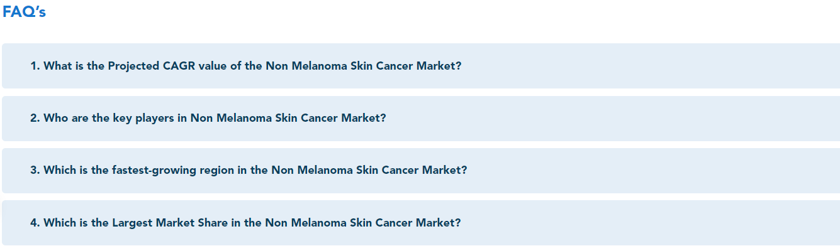Open FAQ item number 1
The image size is (840, 246).
tap(420, 66)
